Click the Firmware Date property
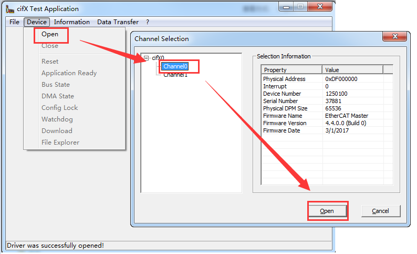This screenshot has width=417, height=254. (x=282, y=130)
